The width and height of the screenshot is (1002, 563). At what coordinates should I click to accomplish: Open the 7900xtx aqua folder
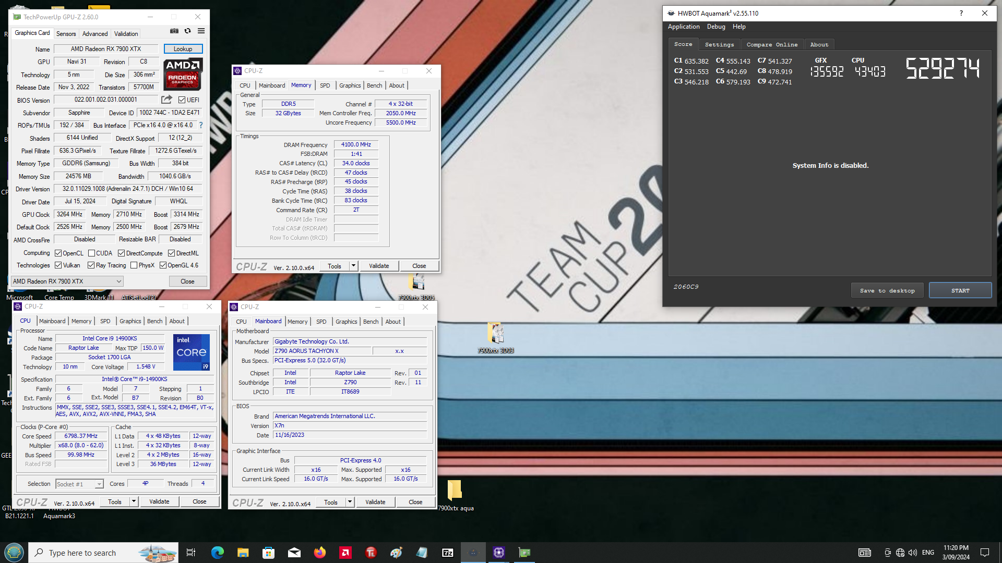[x=456, y=495]
